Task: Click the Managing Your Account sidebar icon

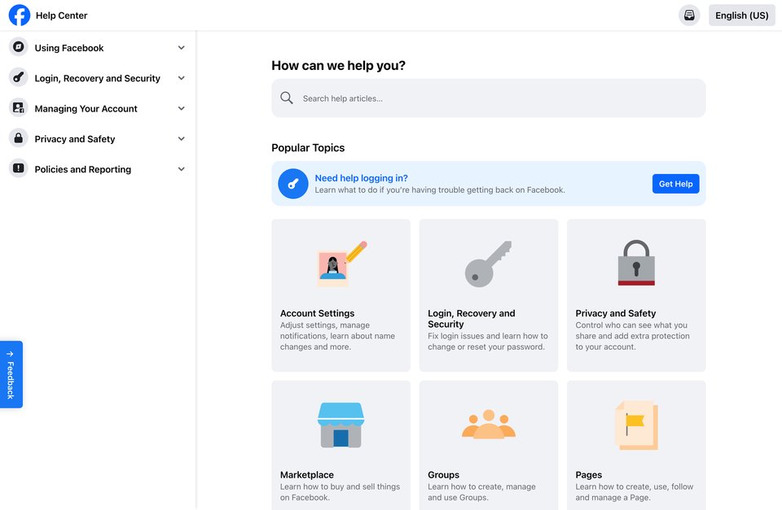Action: point(19,108)
